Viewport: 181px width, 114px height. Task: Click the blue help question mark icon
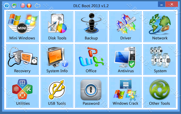click(x=7, y=6)
